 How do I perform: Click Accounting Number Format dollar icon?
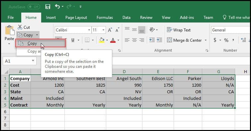click(215, 40)
